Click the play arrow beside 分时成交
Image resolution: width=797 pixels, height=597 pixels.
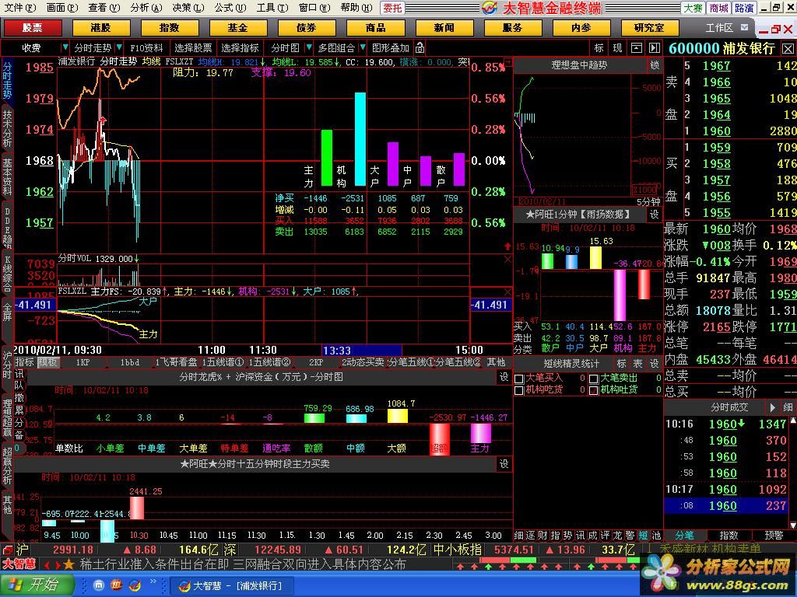pos(772,407)
